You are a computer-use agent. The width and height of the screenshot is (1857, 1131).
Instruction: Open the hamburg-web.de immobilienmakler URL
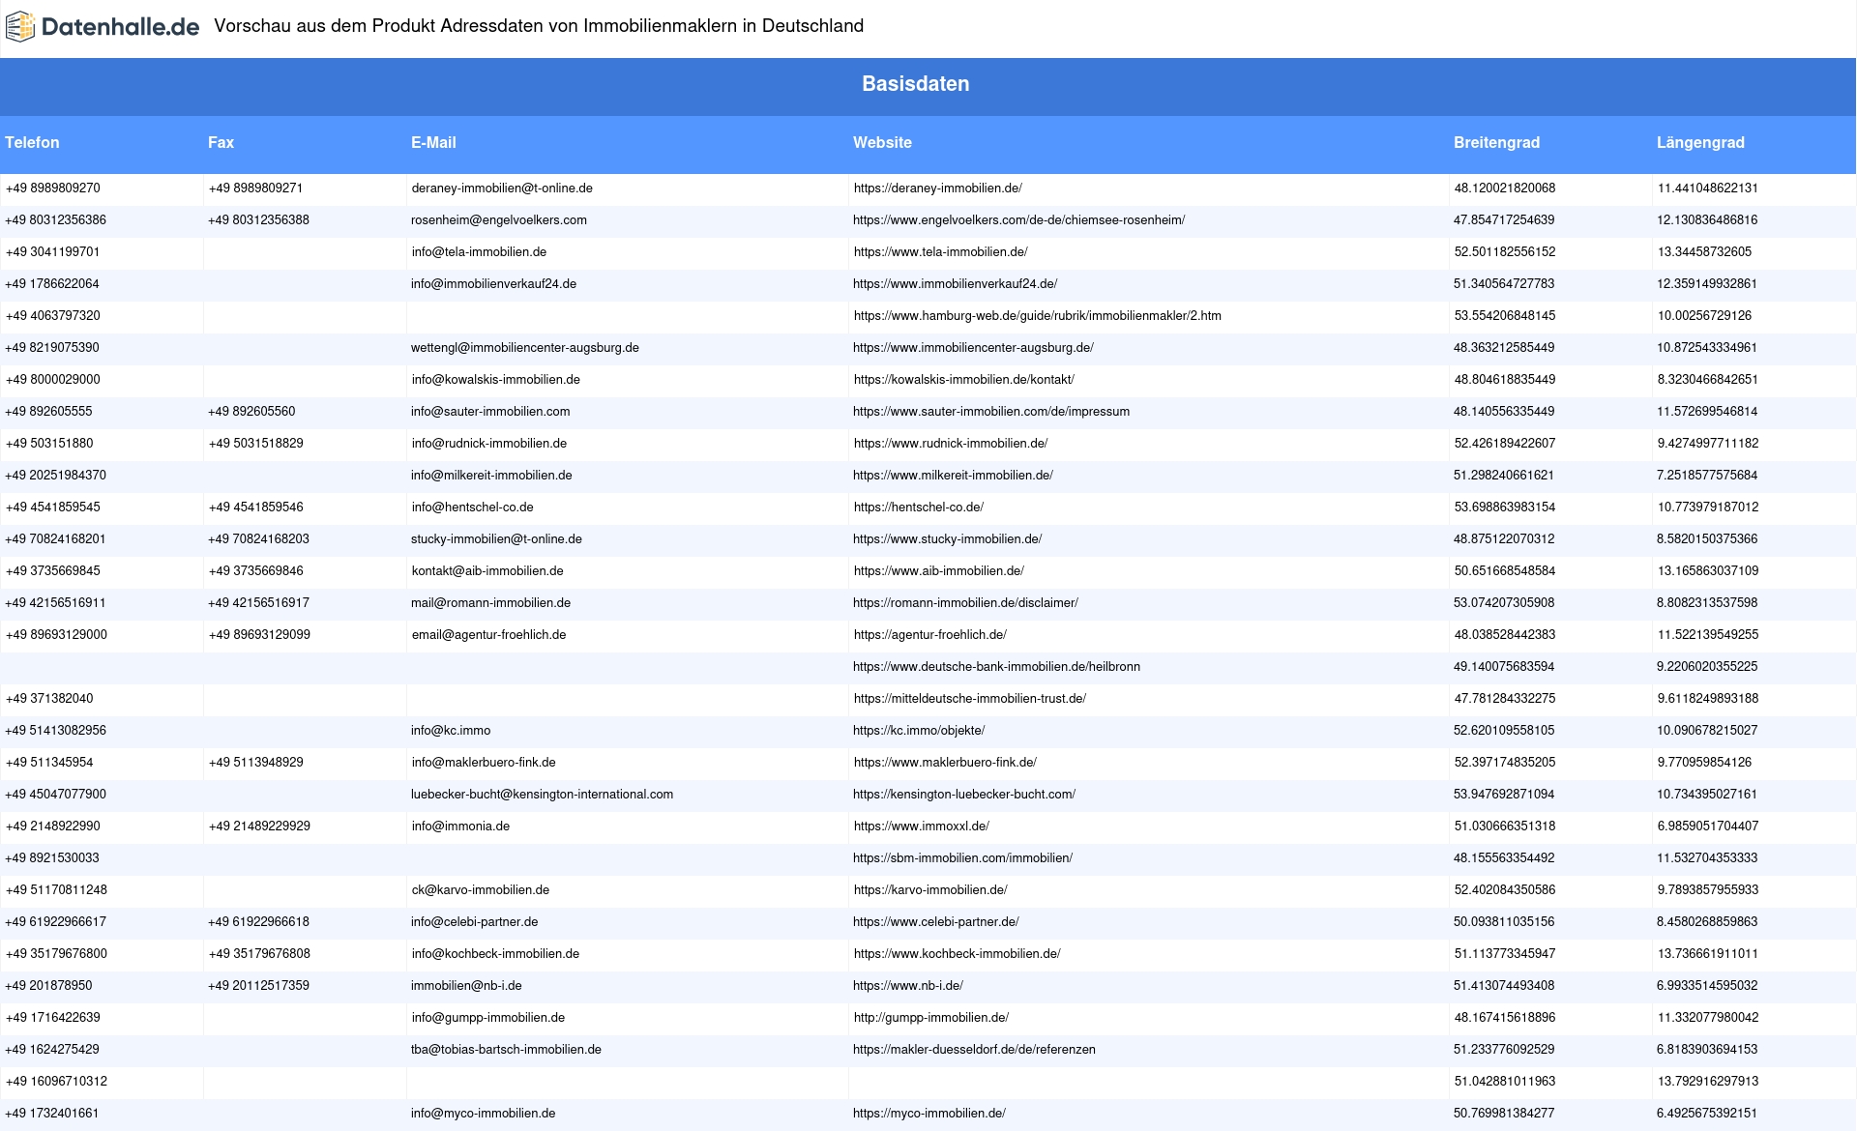[x=1037, y=316]
